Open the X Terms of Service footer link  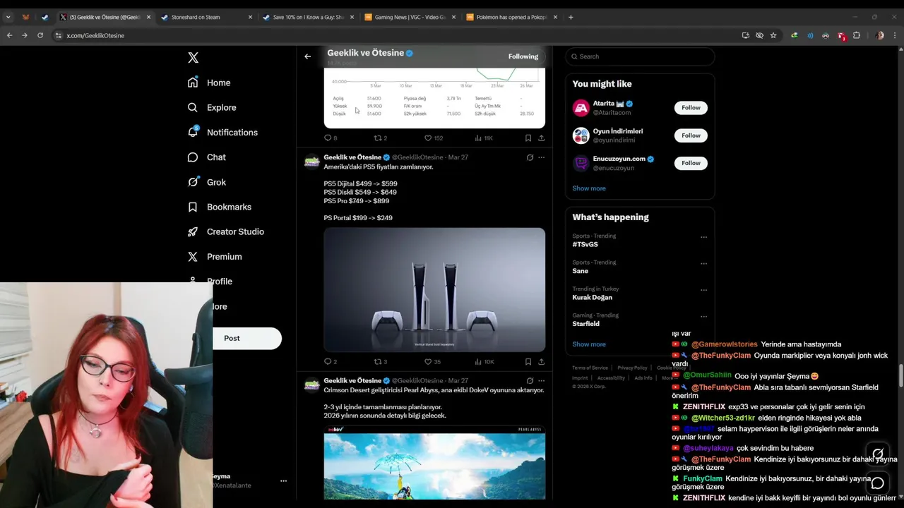click(590, 368)
